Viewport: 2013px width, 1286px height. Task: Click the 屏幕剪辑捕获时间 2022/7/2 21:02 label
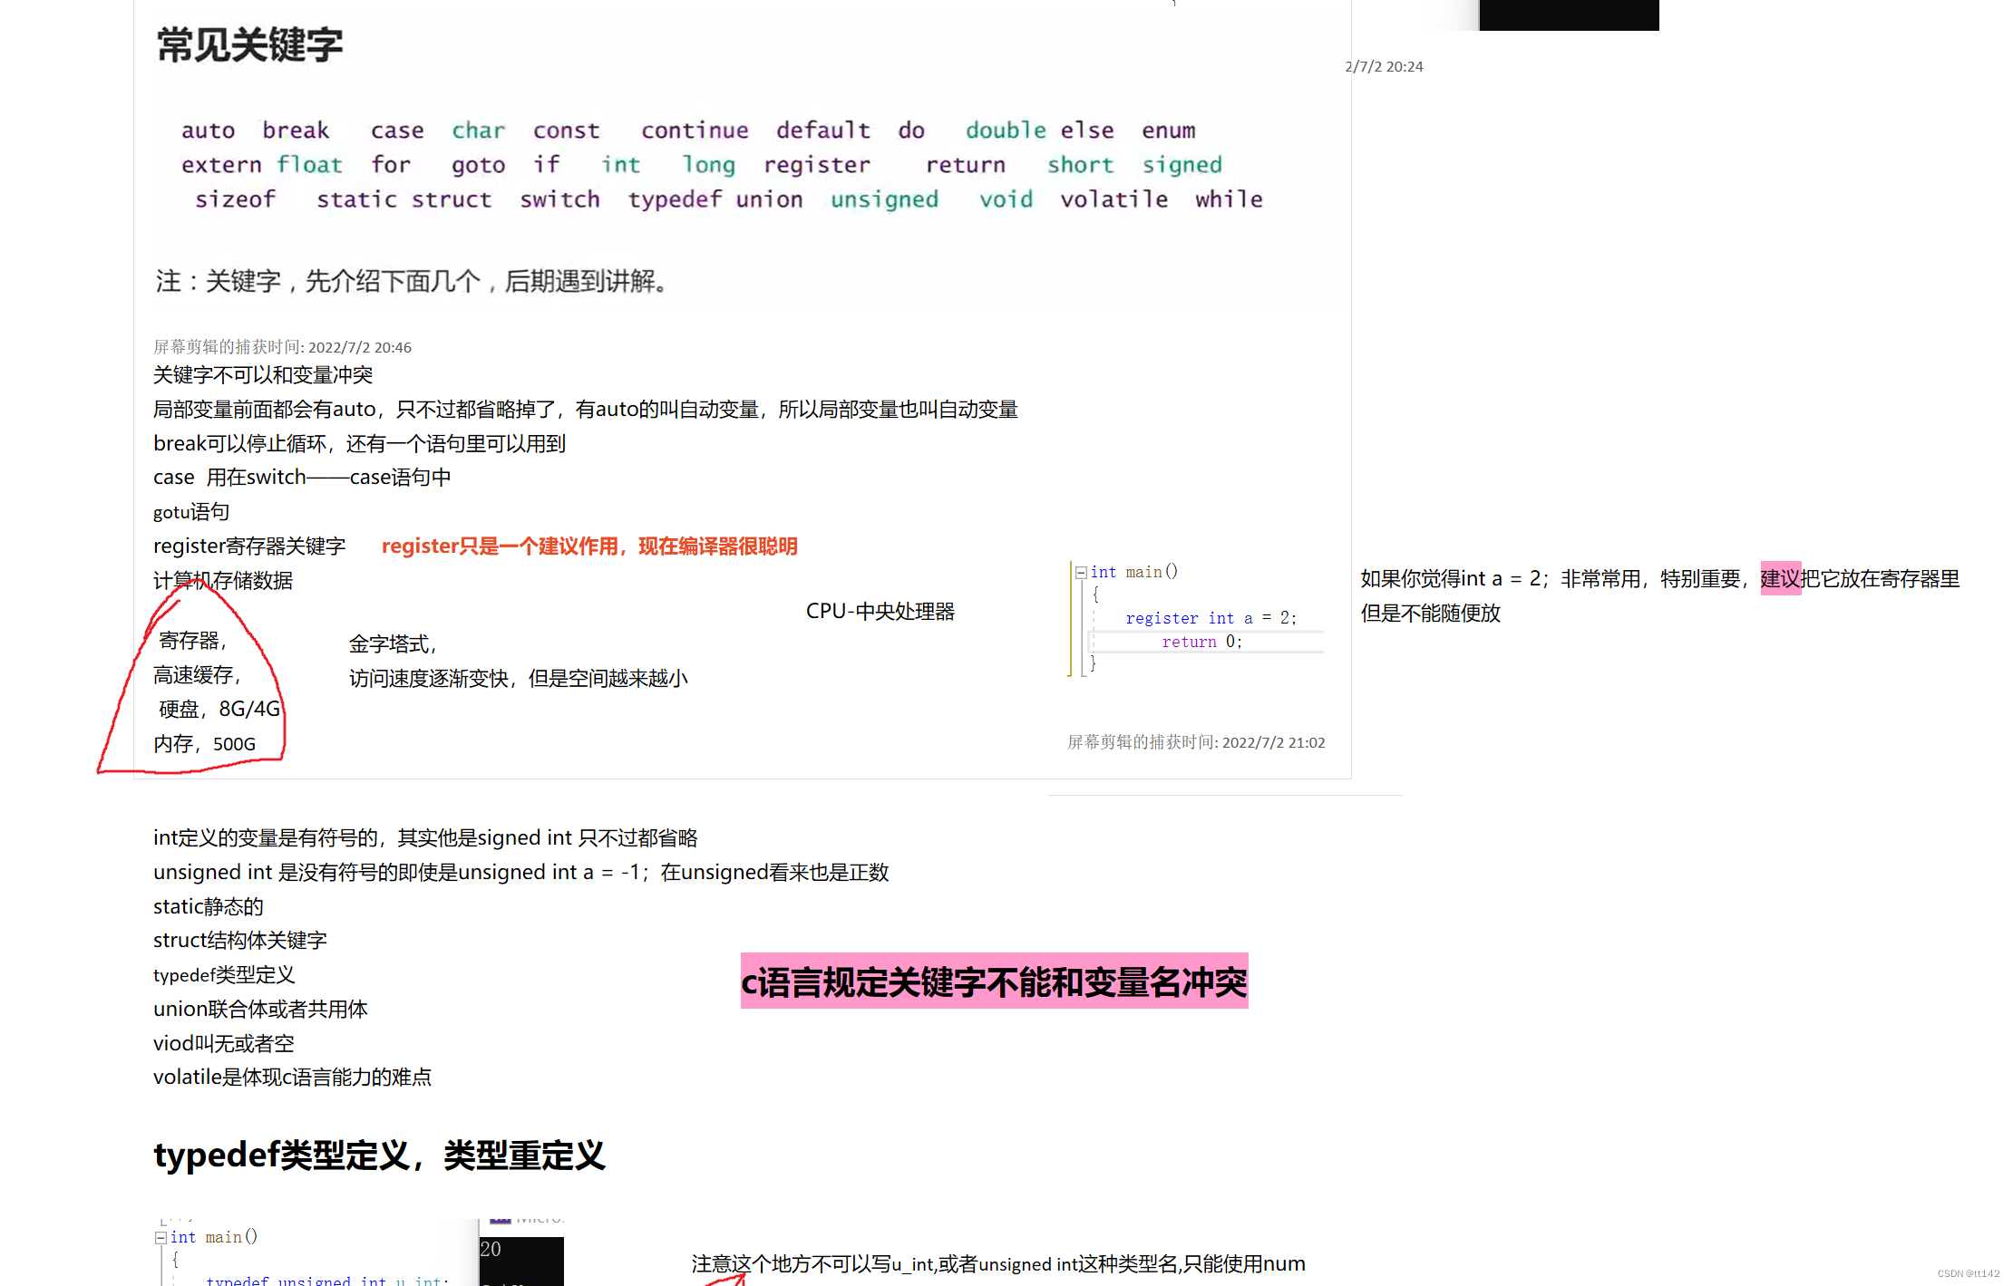point(1195,742)
